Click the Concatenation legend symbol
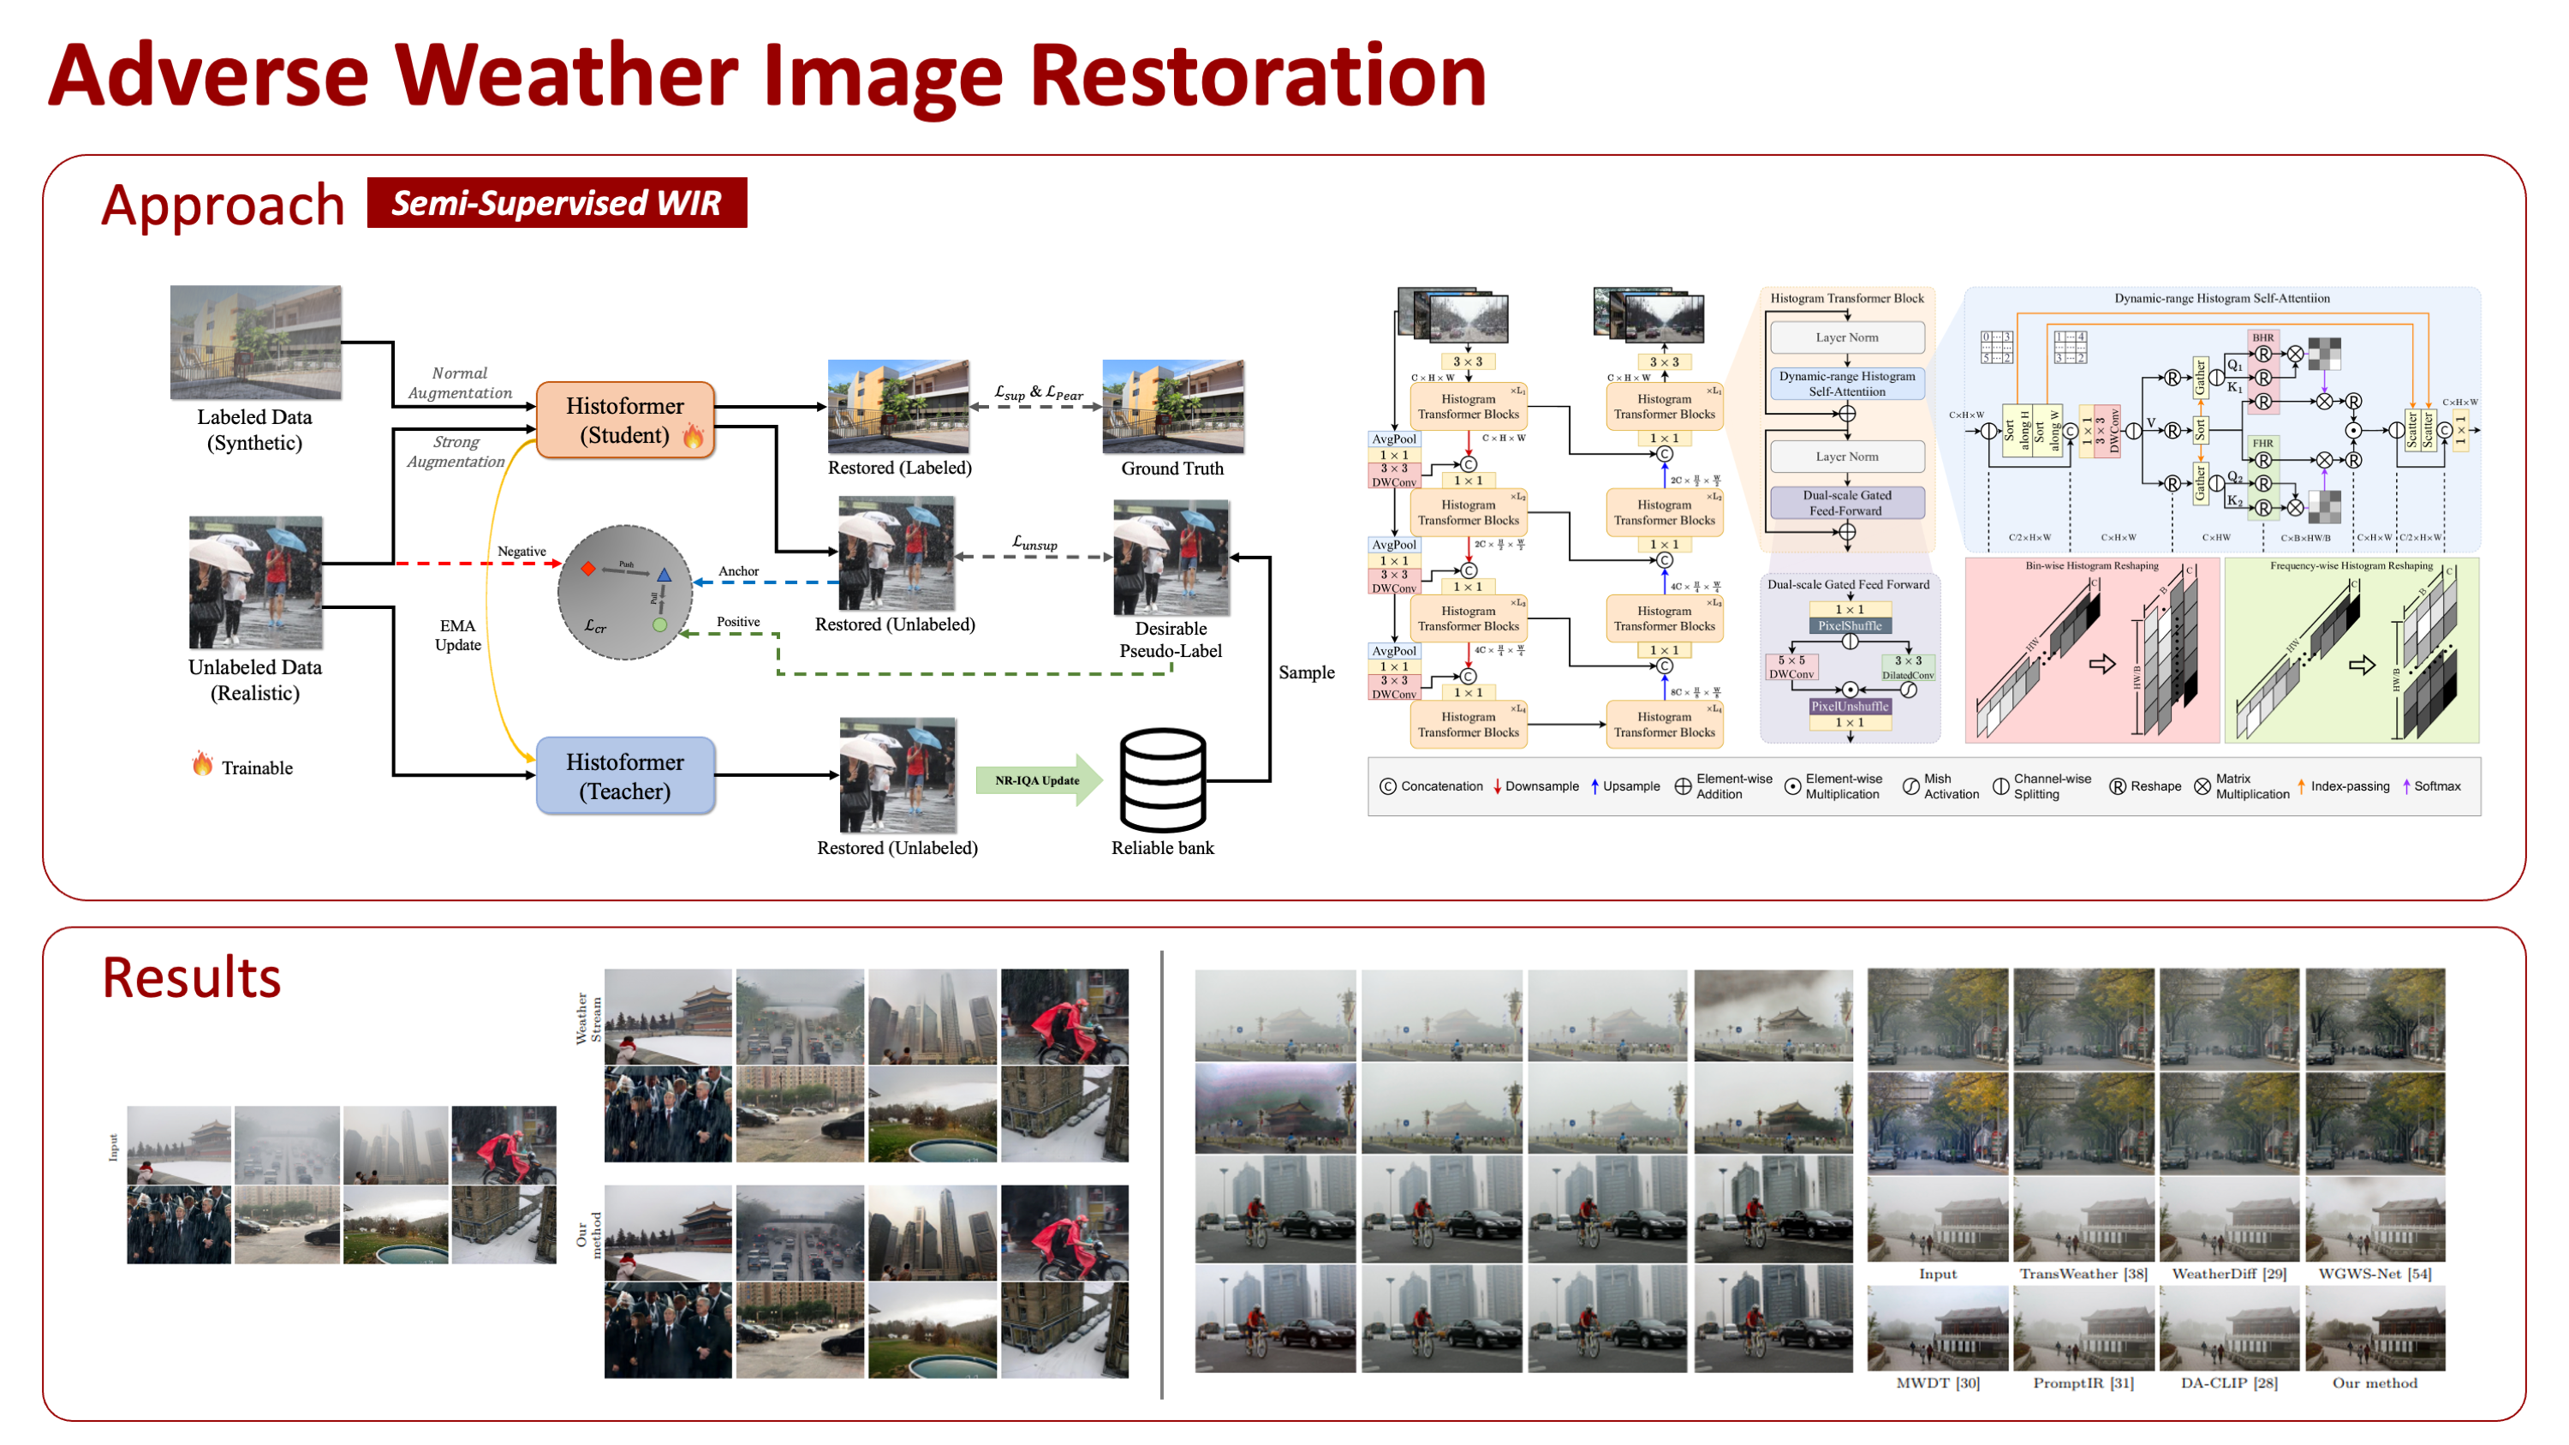The image size is (2569, 1445). point(1387,787)
